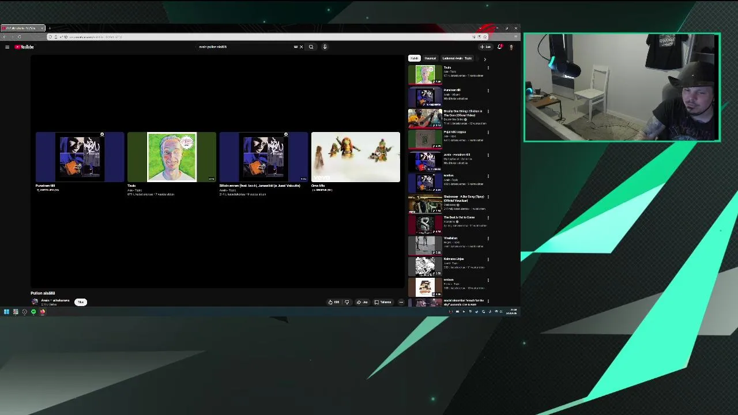Open Avain channel name link under video
738x415 pixels.
[55, 300]
